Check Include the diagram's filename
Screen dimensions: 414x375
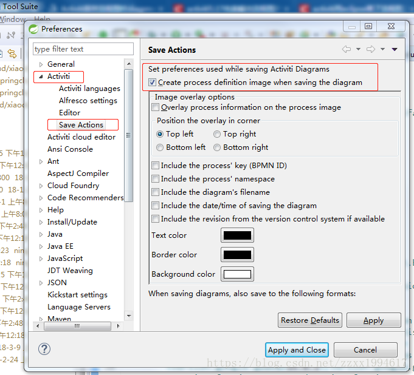(155, 192)
